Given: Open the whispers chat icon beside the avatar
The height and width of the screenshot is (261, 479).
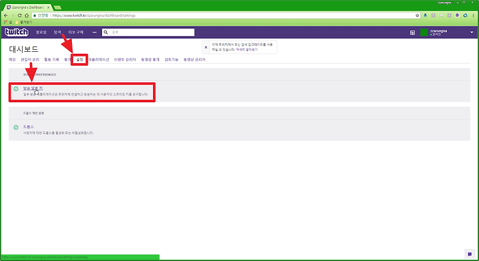Looking at the screenshot, I should pyautogui.click(x=412, y=33).
